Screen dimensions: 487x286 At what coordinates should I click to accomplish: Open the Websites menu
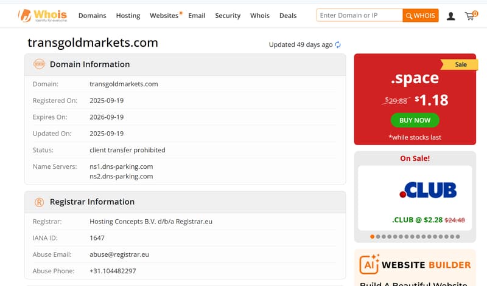coord(164,16)
